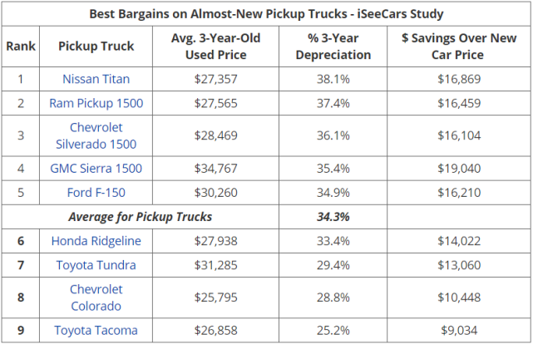Viewport: 533px width, 344px height.
Task: Follow the Chevrolet Silverado 1500 link
Action: pyautogui.click(x=96, y=135)
